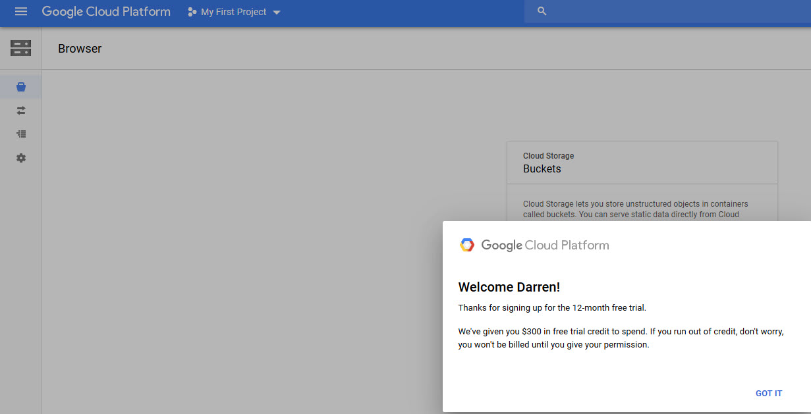Screen dimensions: 811x414
Task: Open the hamburger navigation menu
Action: pyautogui.click(x=21, y=12)
